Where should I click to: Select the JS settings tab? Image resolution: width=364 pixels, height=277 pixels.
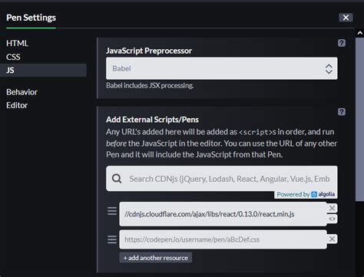coord(43,70)
